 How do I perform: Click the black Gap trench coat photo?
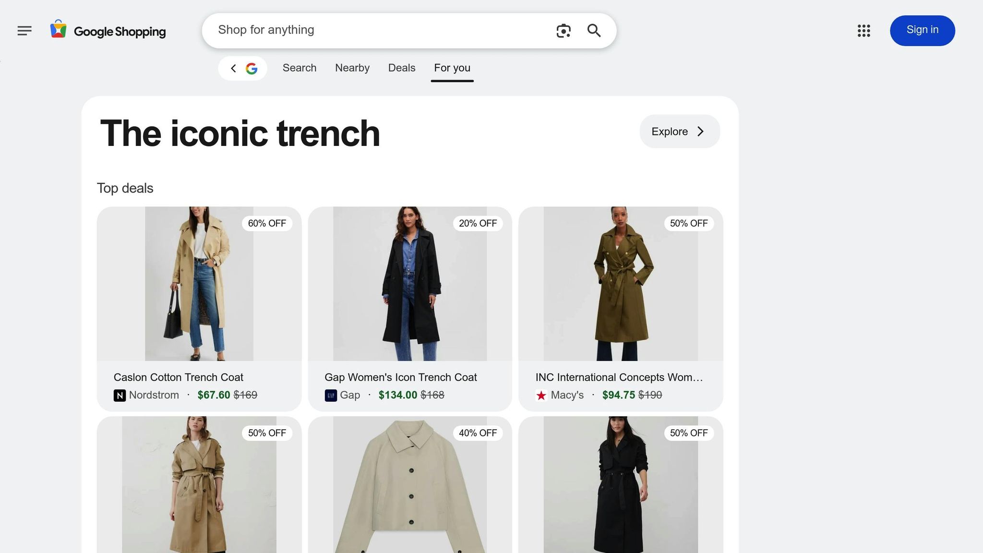410,284
